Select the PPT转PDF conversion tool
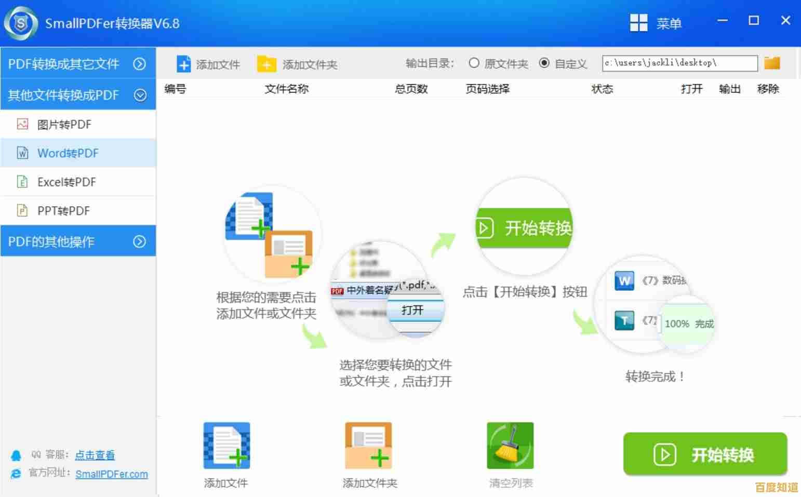Viewport: 801px width, 497px height. [x=63, y=210]
